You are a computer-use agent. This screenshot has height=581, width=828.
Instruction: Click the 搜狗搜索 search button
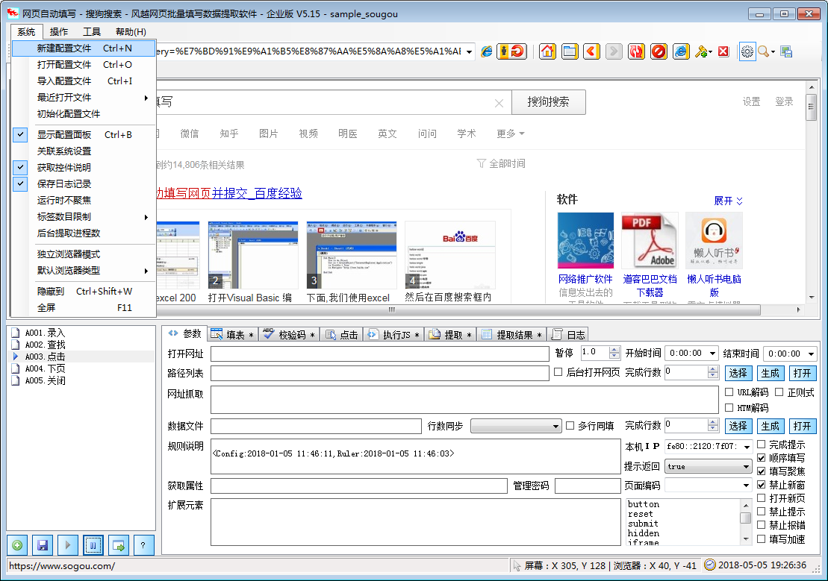click(x=548, y=102)
